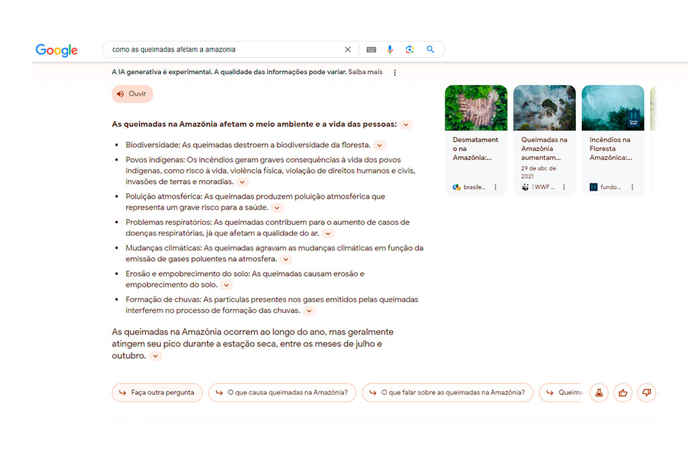This screenshot has height=458, width=688.
Task: Click the search query input field
Action: (222, 50)
